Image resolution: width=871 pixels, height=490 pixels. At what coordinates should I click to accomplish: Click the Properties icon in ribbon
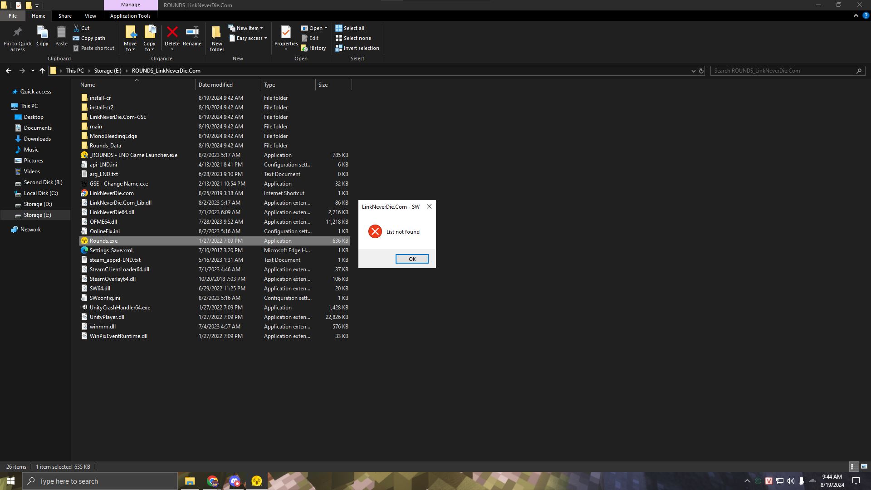coord(286,33)
